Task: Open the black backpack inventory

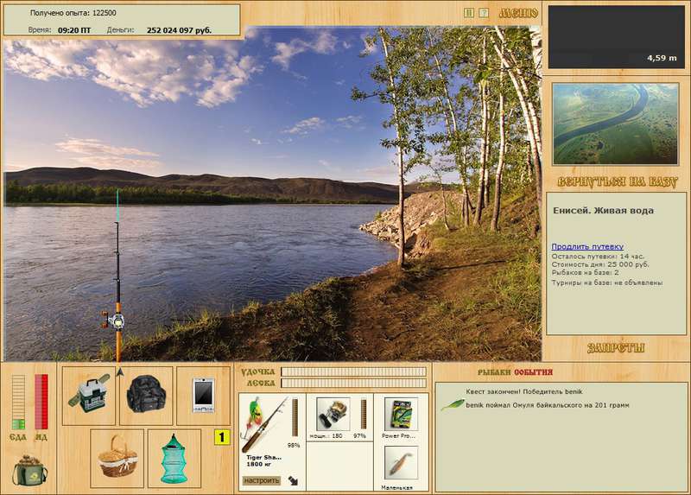Action: 146,396
